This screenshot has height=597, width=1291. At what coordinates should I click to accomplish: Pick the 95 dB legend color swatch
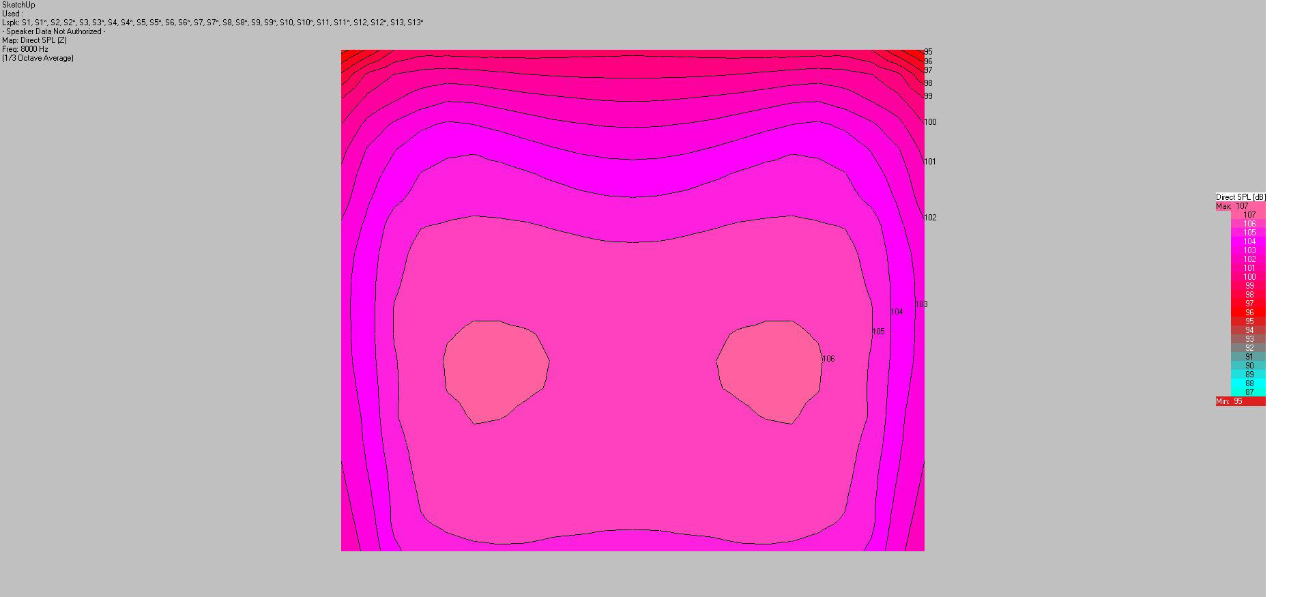coord(1249,321)
